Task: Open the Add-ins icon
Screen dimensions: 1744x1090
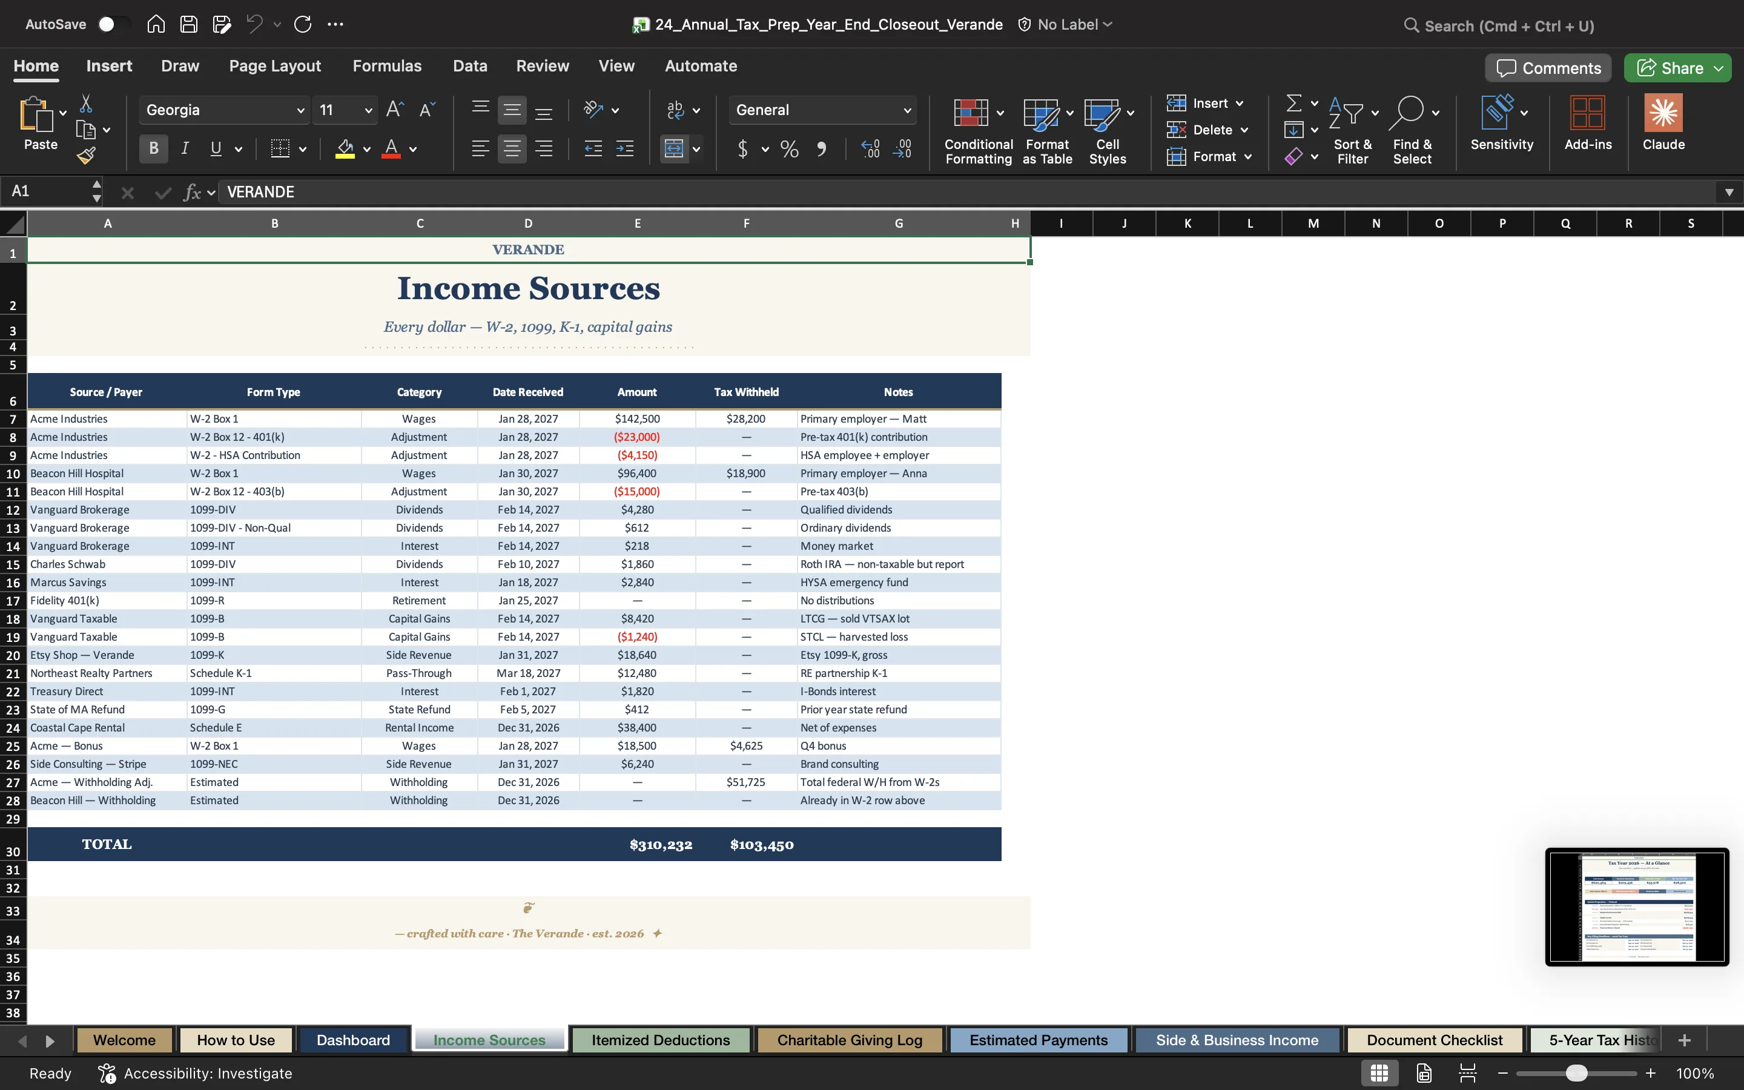Action: pos(1588,122)
